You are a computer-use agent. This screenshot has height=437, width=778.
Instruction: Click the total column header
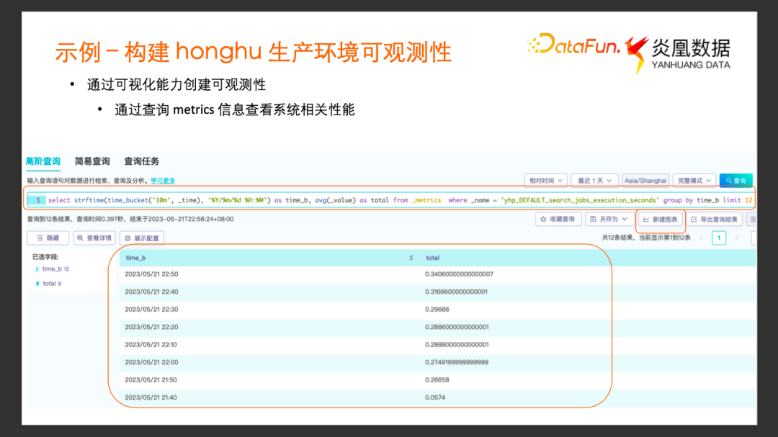coord(433,258)
